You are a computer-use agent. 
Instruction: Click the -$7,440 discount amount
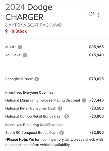point(97,100)
